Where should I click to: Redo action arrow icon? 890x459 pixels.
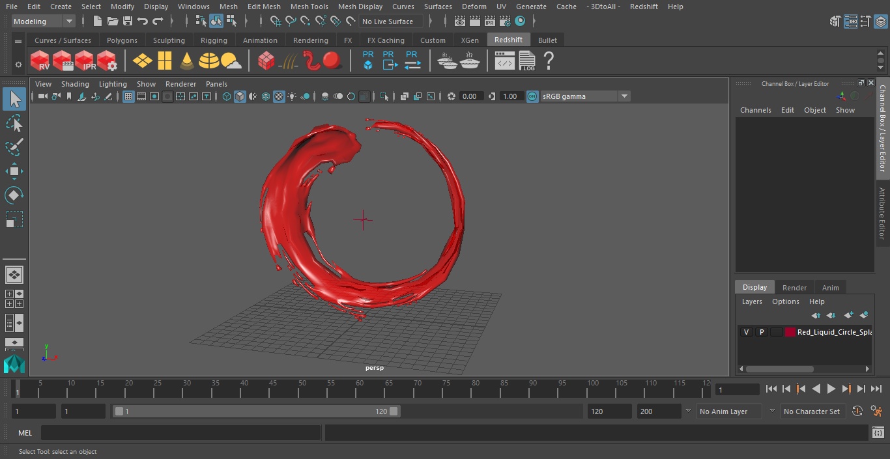(x=158, y=21)
